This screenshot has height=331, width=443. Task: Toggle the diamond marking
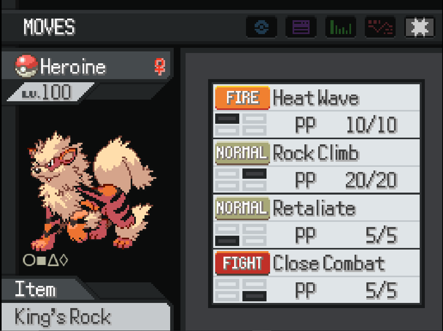point(64,260)
